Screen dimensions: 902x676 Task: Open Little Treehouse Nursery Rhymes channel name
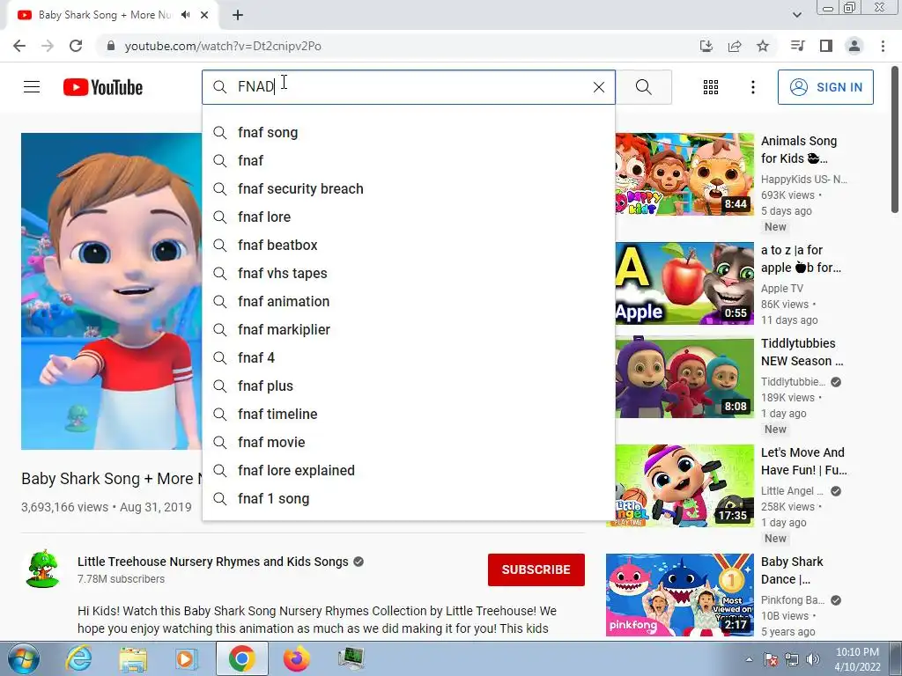click(x=213, y=562)
